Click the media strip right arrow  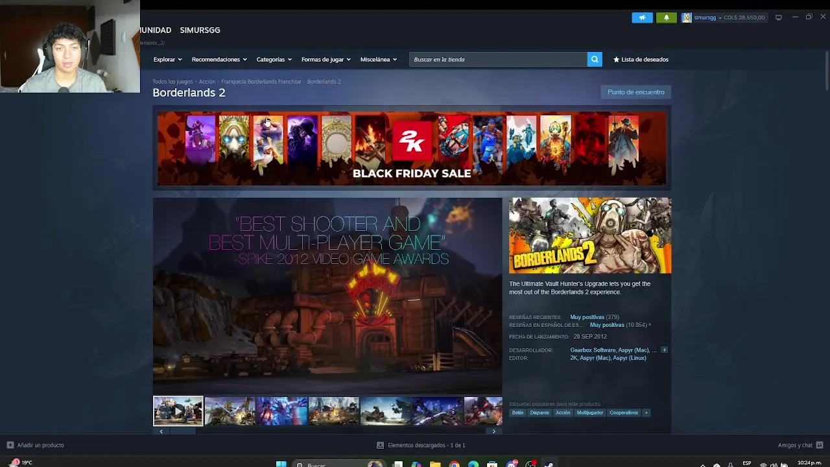coord(494,431)
